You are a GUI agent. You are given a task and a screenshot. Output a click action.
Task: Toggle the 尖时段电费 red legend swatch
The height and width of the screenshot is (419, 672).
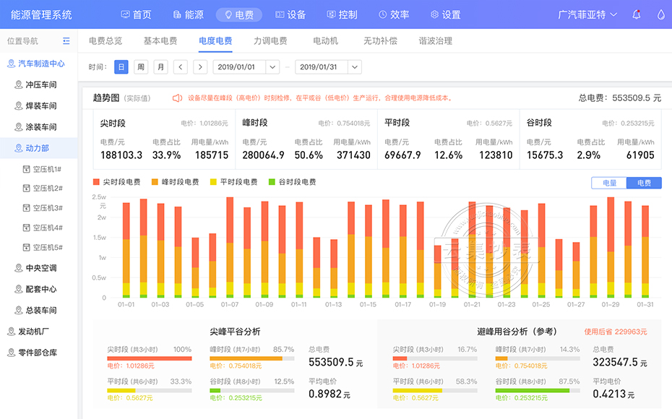click(x=97, y=182)
